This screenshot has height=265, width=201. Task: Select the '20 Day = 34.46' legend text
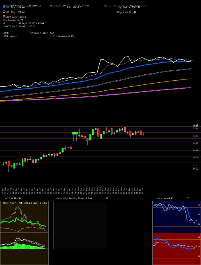[x=16, y=7]
